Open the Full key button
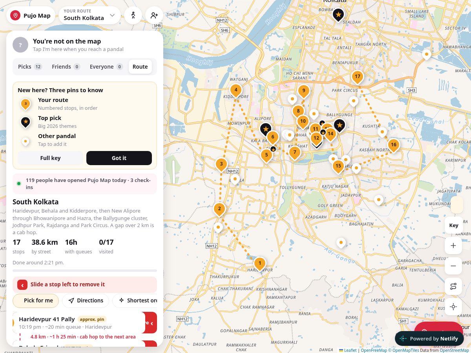Screen dimensions: 471x353 point(50,158)
